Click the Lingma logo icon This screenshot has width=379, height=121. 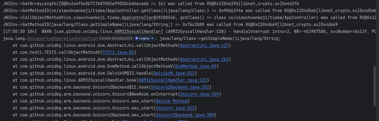[x=137, y=38]
